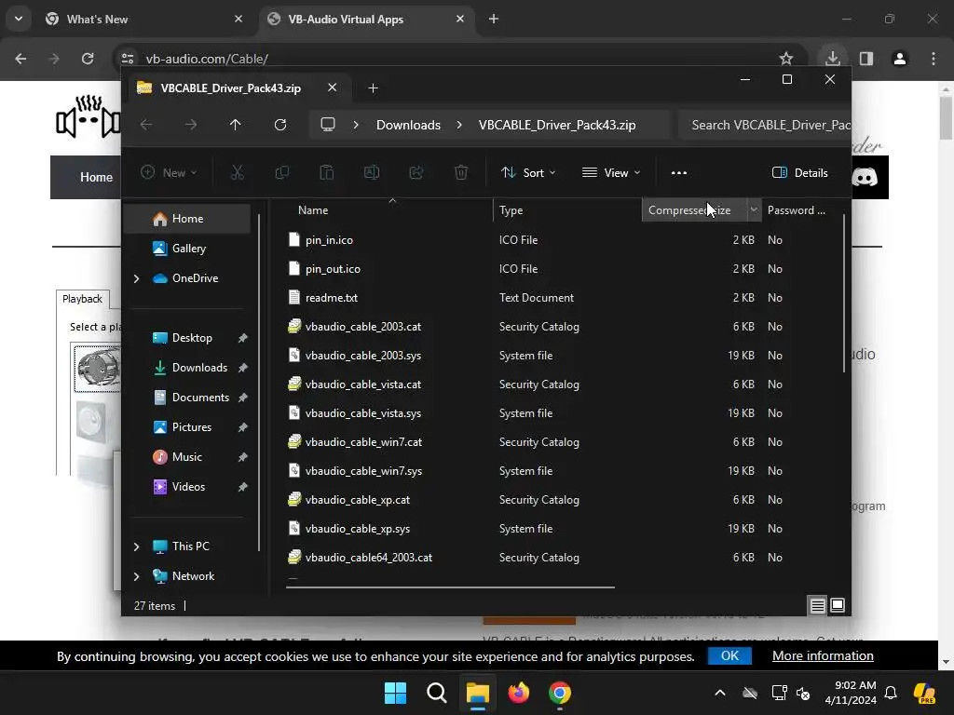
Task: Open Compressed size column filter arrow
Action: 754,209
